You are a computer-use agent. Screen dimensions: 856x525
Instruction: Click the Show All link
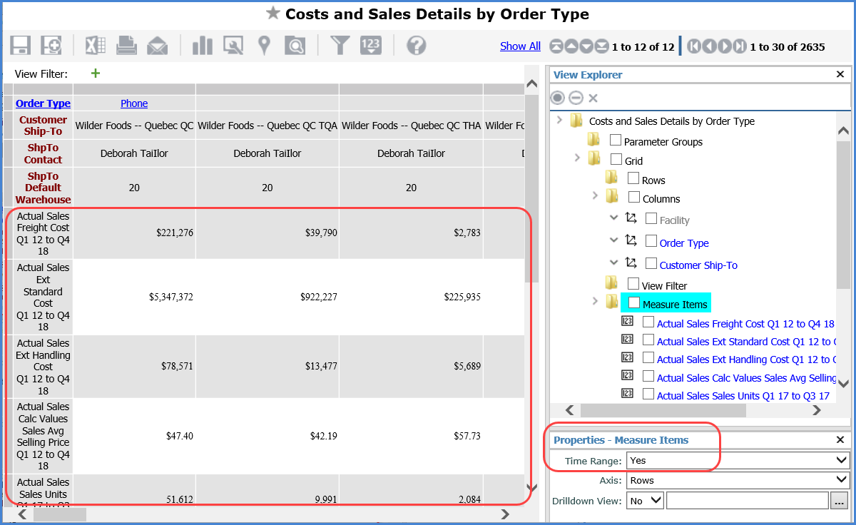pos(520,46)
